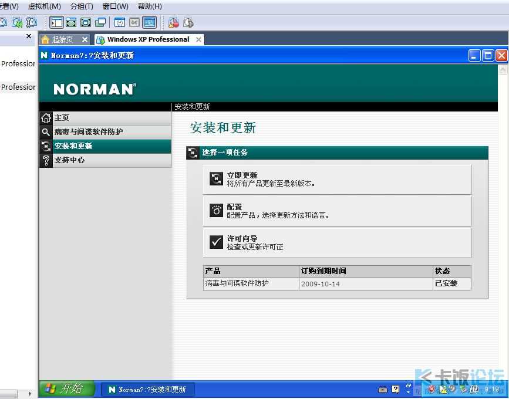
Task: Open the Configure (配置) task icon
Action: tap(216, 211)
